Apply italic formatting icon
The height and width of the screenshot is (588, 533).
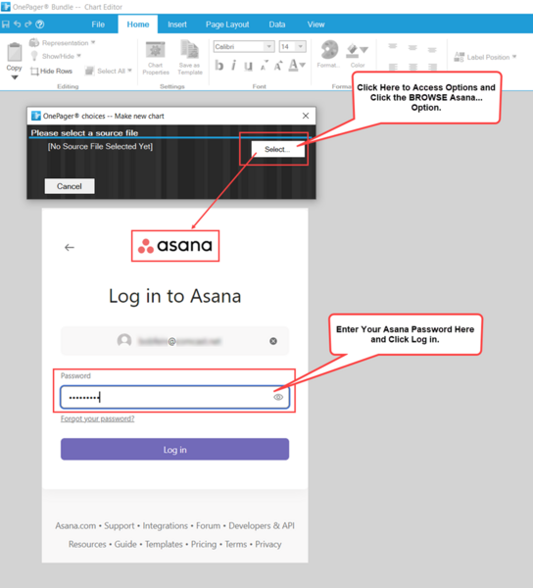tap(233, 66)
